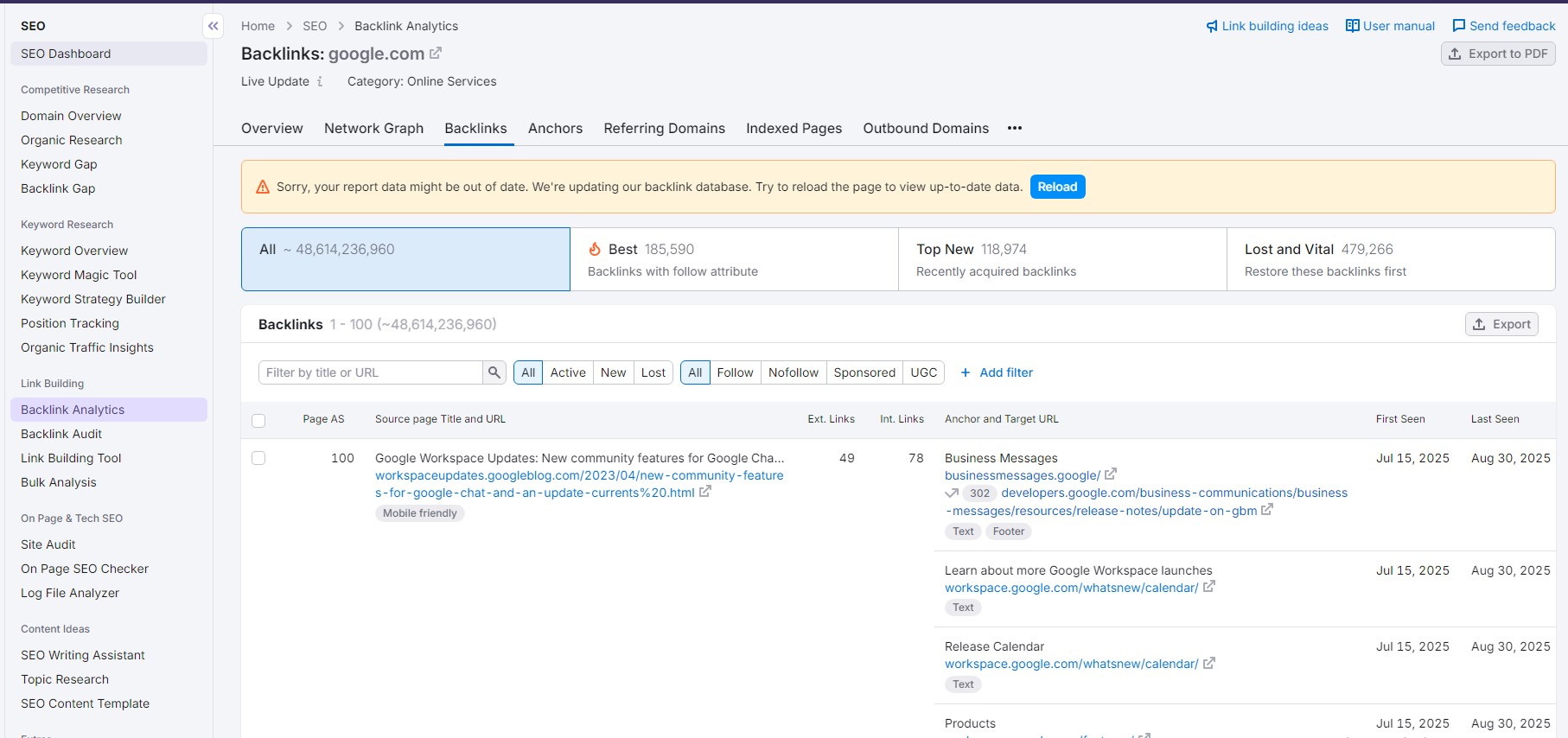This screenshot has width=1568, height=738.
Task: Switch to the Anchors tab
Action: [555, 128]
